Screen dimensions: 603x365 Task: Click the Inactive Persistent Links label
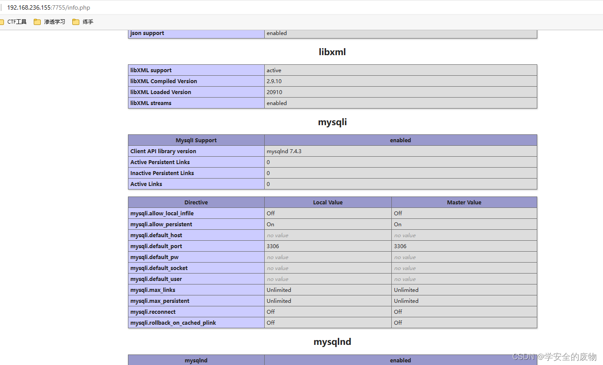coord(162,173)
